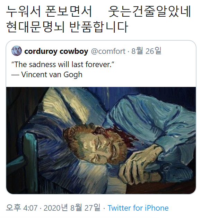Select the phrase 누워서 폰보면서
This screenshot has width=201, height=218.
[x=49, y=11]
